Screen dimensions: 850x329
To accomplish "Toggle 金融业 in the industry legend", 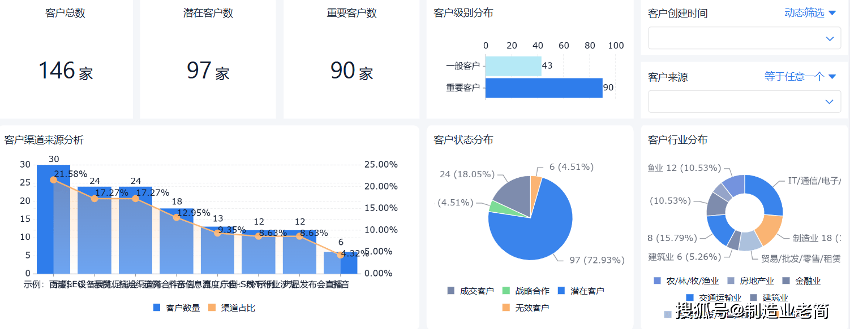I will pyautogui.click(x=801, y=280).
